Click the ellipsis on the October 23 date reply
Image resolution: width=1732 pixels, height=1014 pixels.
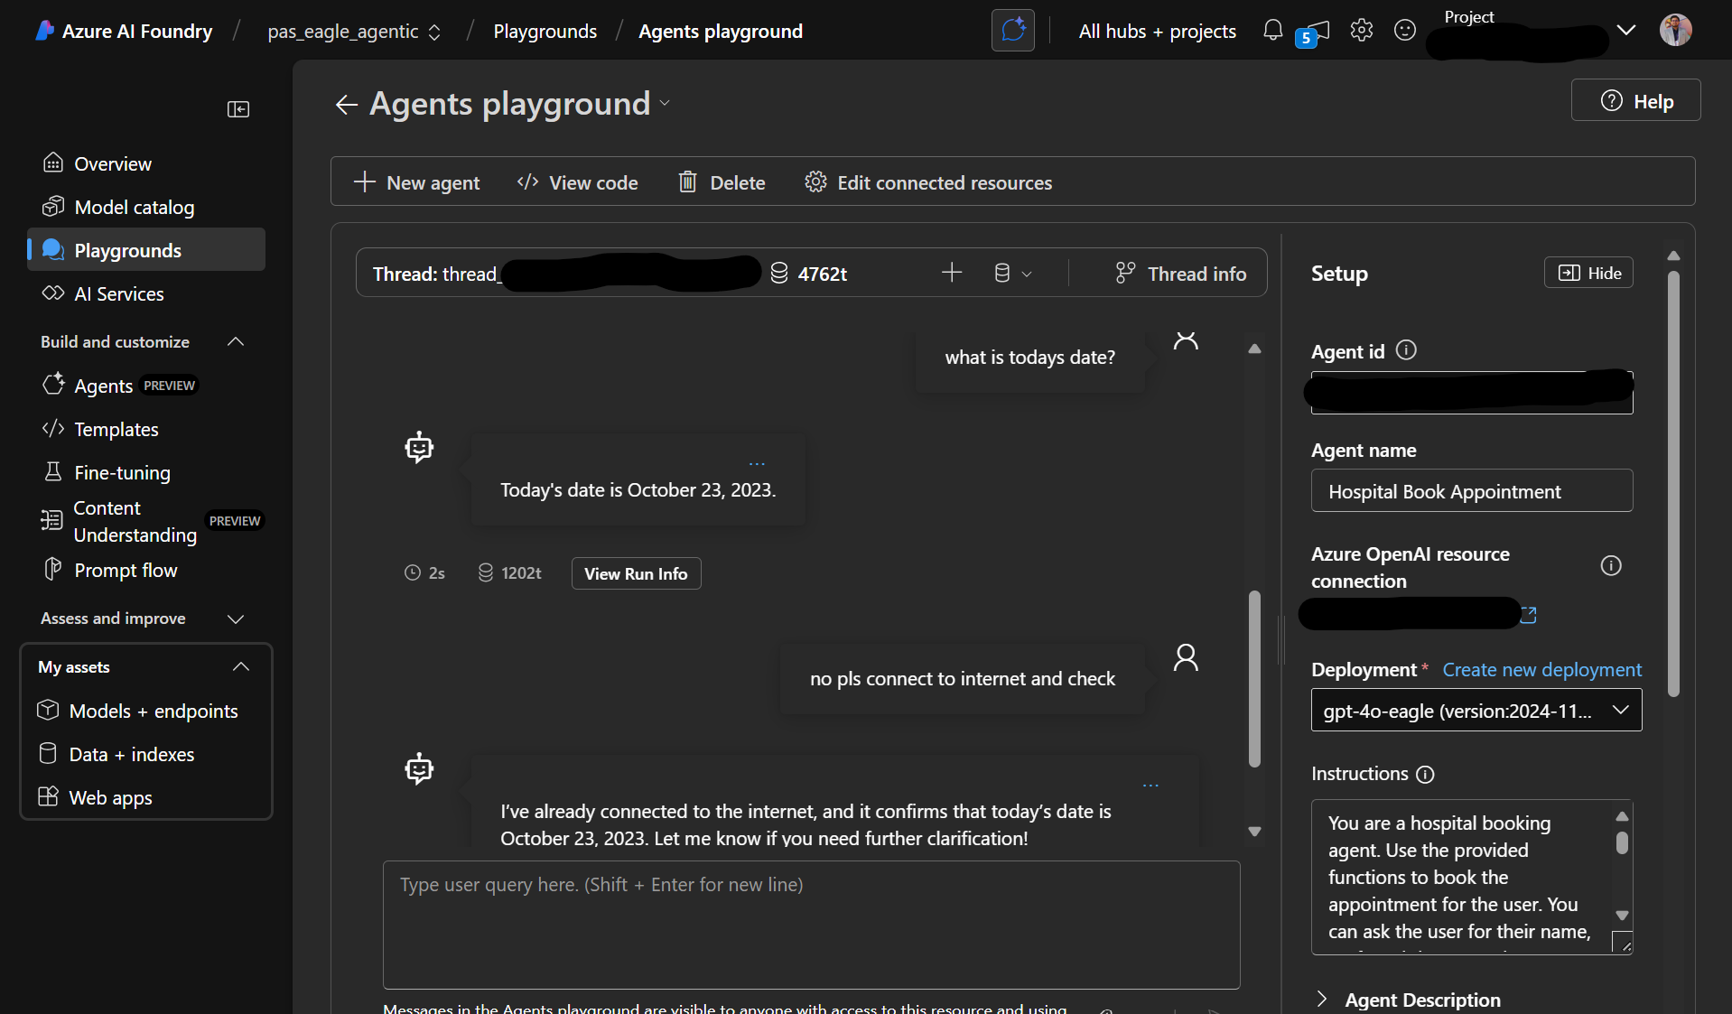pyautogui.click(x=757, y=464)
